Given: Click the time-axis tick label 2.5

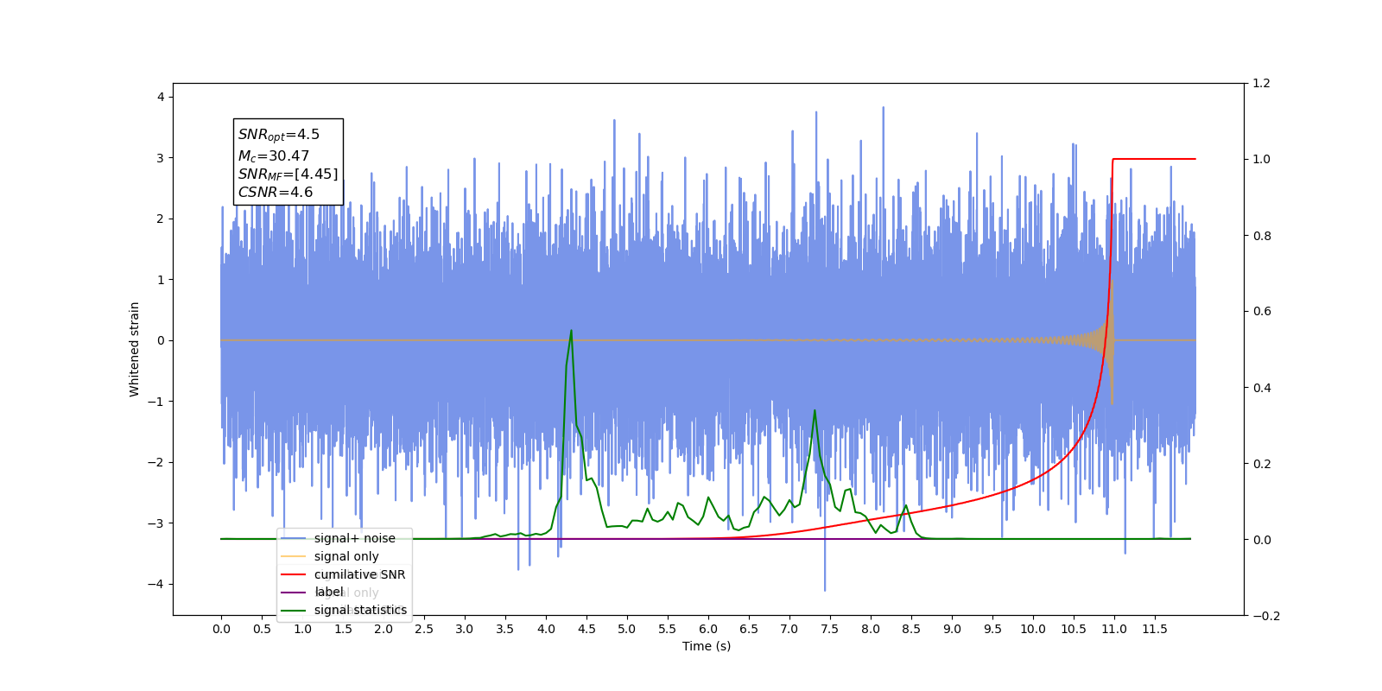Looking at the screenshot, I should [424, 629].
